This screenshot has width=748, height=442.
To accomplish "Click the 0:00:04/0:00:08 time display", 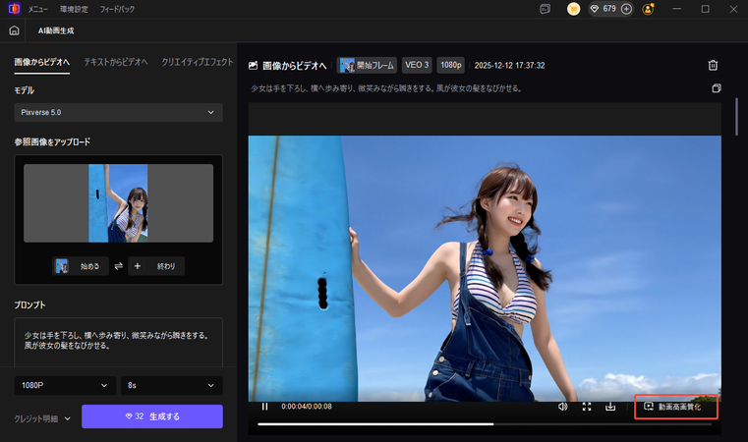I will click(307, 407).
